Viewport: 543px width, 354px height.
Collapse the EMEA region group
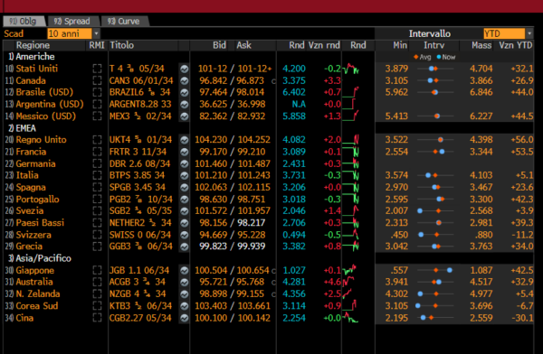pos(22,128)
